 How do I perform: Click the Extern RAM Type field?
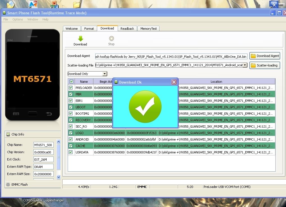[x=44, y=167]
